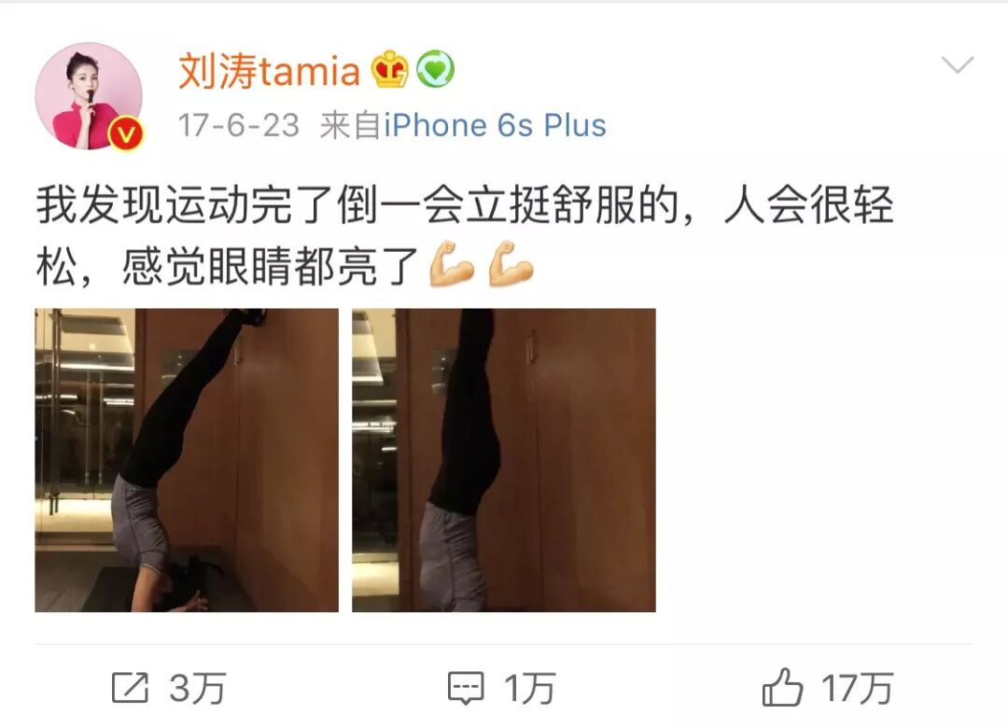The width and height of the screenshot is (1008, 728).
Task: Open the round profile avatar photo
Action: pyautogui.click(x=89, y=96)
